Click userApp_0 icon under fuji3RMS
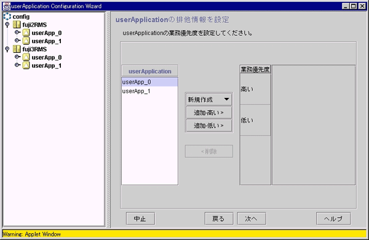 [26, 57]
